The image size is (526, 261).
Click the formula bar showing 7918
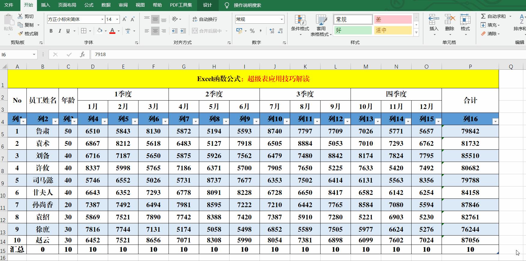coord(308,54)
